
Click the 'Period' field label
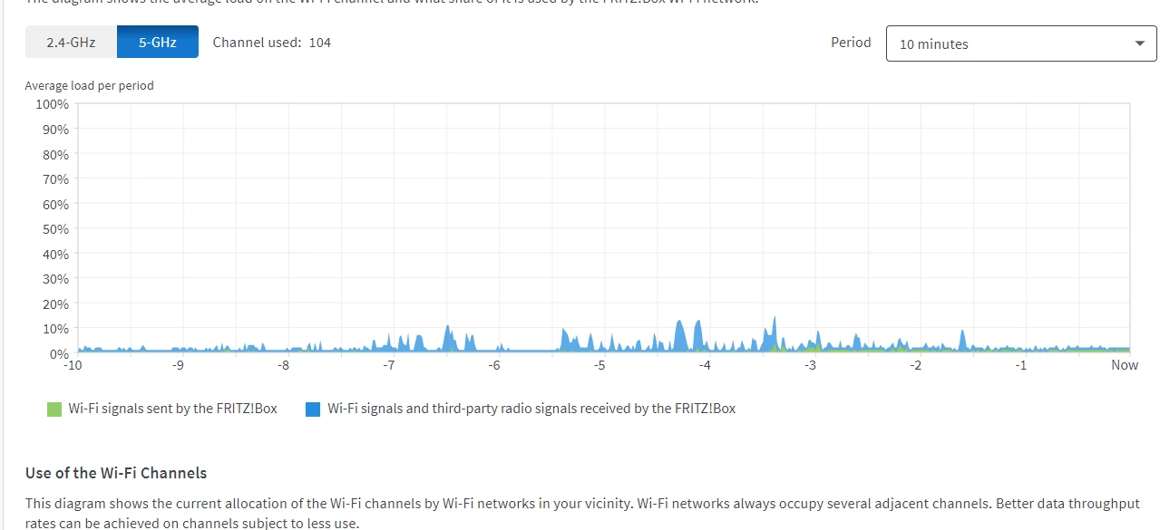851,43
